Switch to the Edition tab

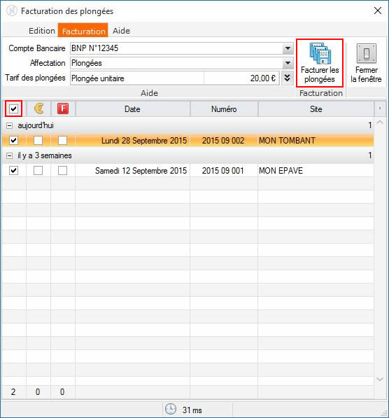(x=42, y=31)
